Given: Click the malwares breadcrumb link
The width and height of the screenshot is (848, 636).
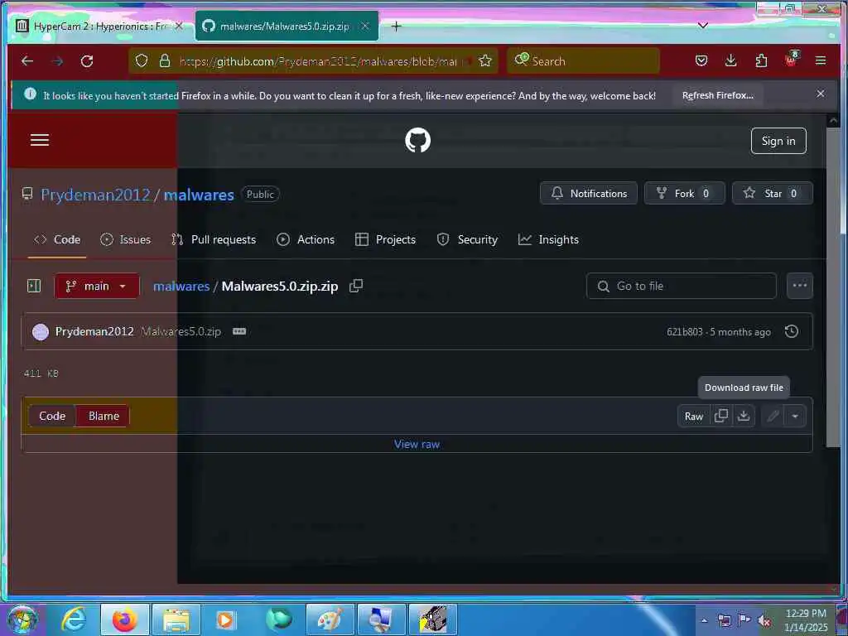Looking at the screenshot, I should click(x=181, y=286).
